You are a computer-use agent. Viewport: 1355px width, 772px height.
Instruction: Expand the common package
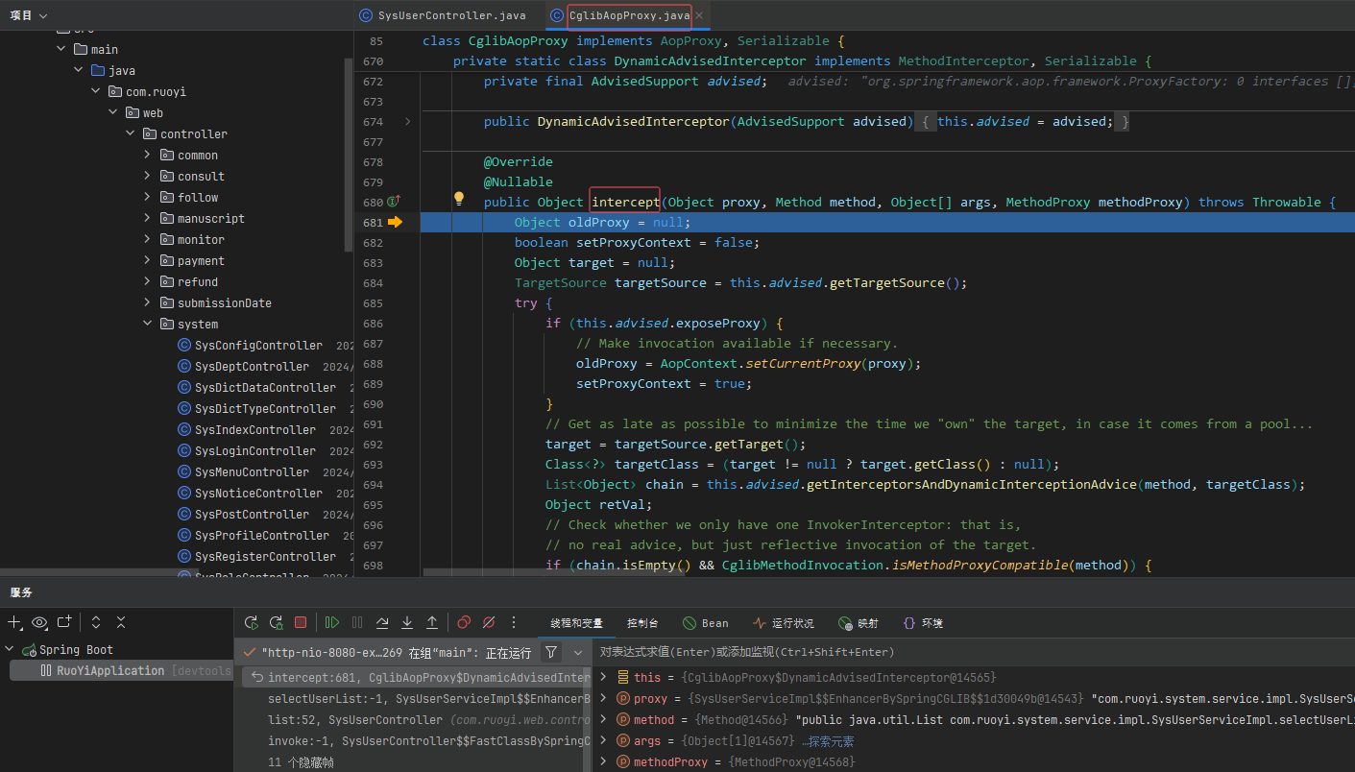click(147, 155)
